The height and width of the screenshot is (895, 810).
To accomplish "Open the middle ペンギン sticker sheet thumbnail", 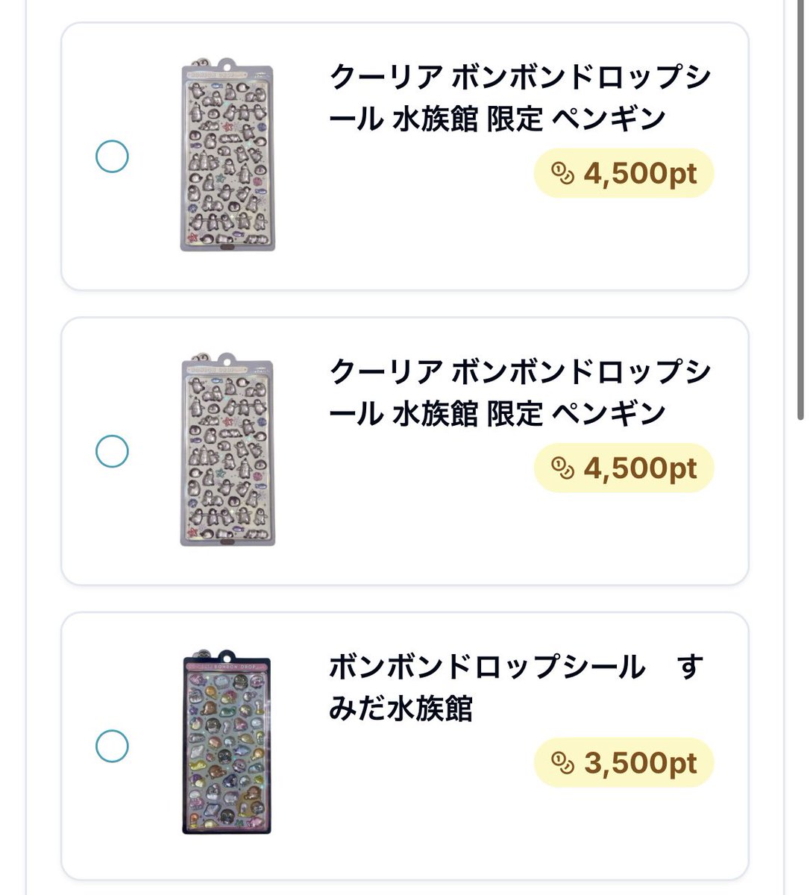I will coord(227,449).
